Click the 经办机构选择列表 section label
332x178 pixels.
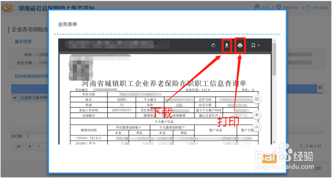[31, 76]
